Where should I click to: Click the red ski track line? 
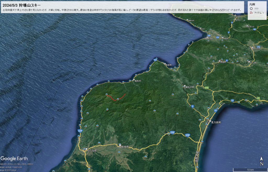[115, 99]
